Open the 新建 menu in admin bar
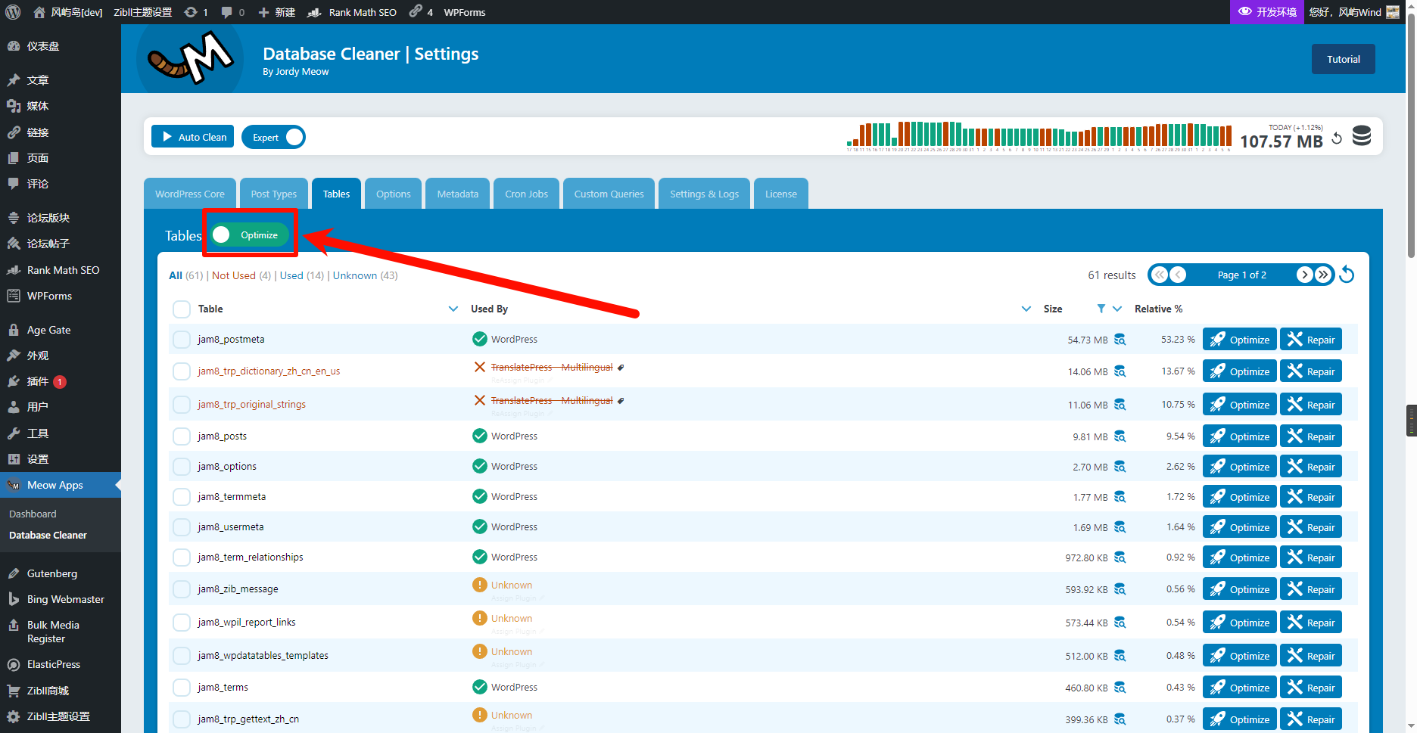The height and width of the screenshot is (733, 1417). coord(276,12)
